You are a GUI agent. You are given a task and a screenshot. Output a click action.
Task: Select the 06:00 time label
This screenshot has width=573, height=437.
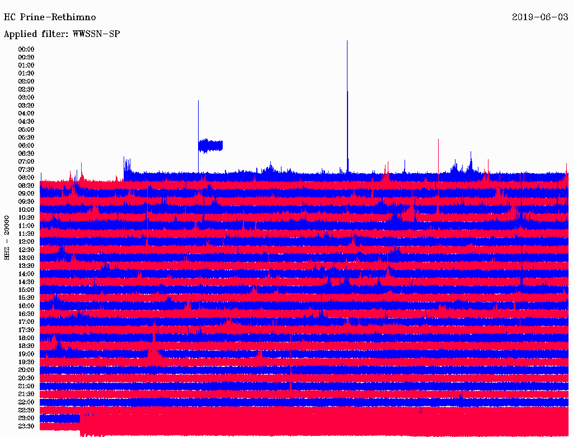coord(26,145)
